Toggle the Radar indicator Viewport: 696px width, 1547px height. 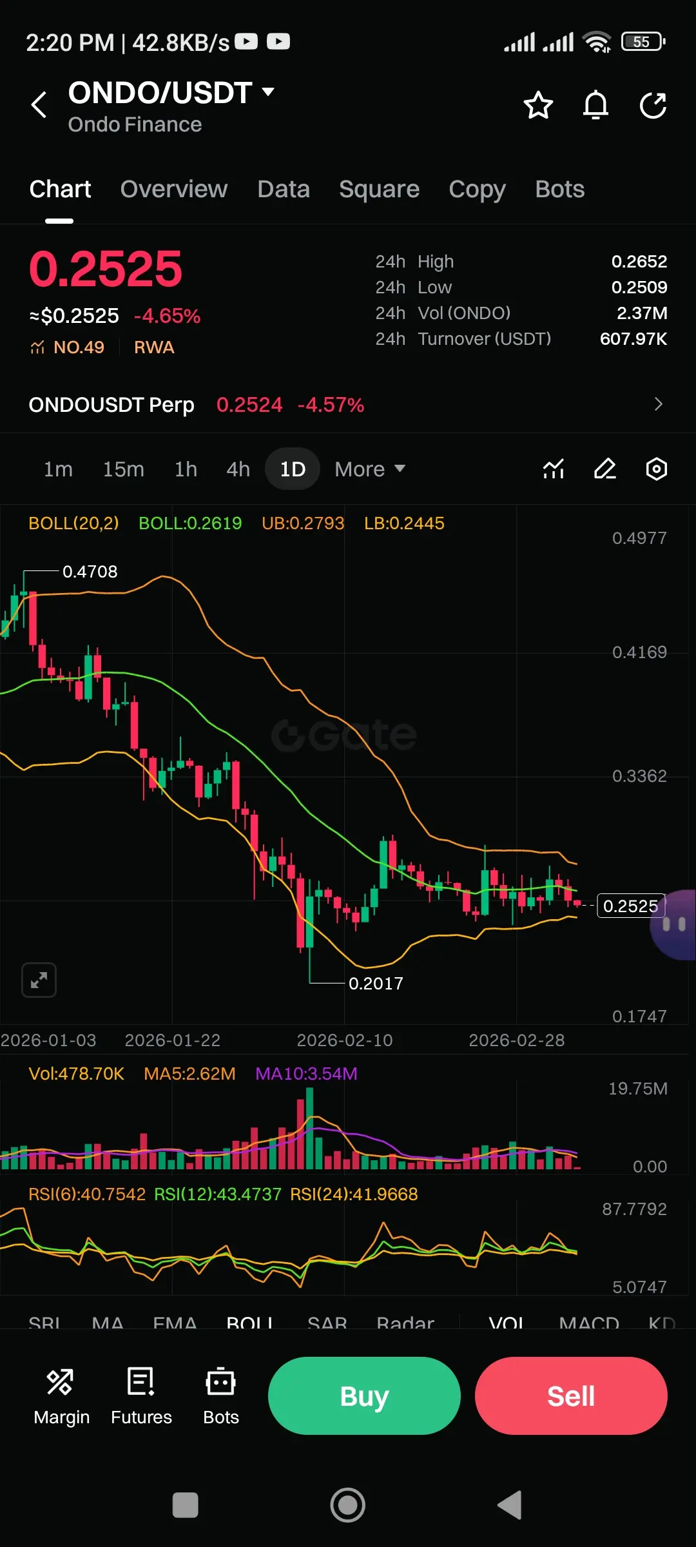pos(405,1322)
